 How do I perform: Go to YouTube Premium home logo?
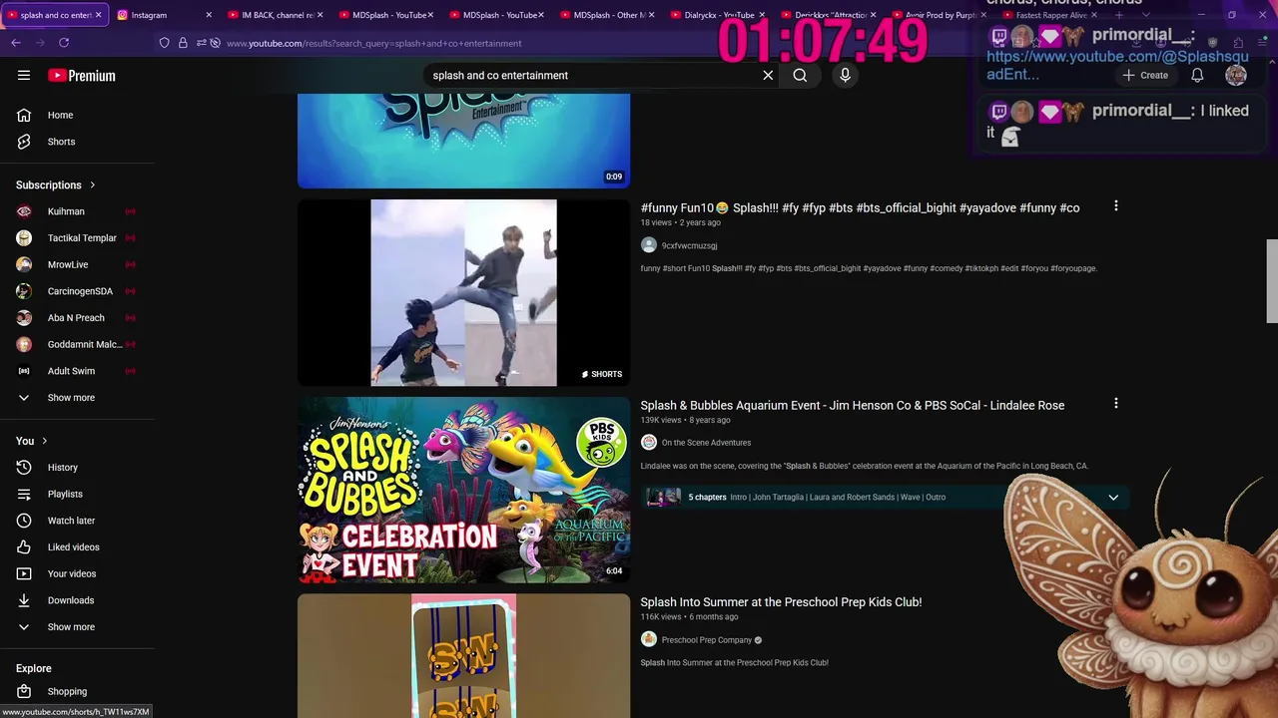[x=82, y=76]
